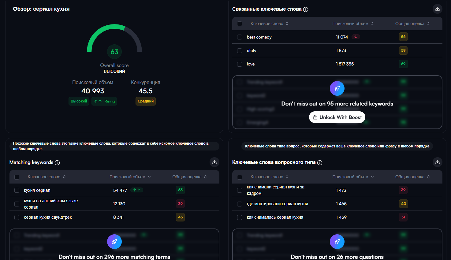Click the 'love' keyword link
The height and width of the screenshot is (260, 451).
point(251,64)
